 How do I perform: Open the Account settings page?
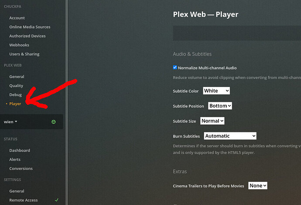tap(17, 18)
